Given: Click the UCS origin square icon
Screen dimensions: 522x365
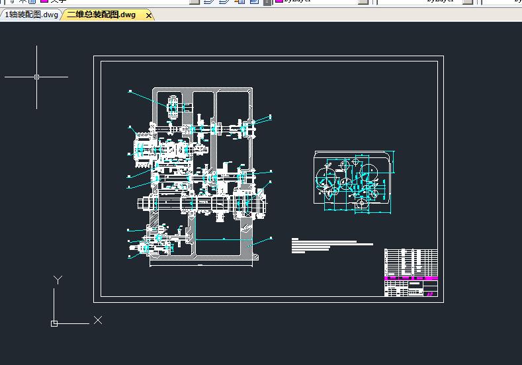Looking at the screenshot, I should (54, 323).
